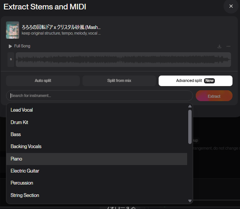Switch to the Split from mix tab
Image resolution: width=240 pixels, height=209 pixels.
119,80
